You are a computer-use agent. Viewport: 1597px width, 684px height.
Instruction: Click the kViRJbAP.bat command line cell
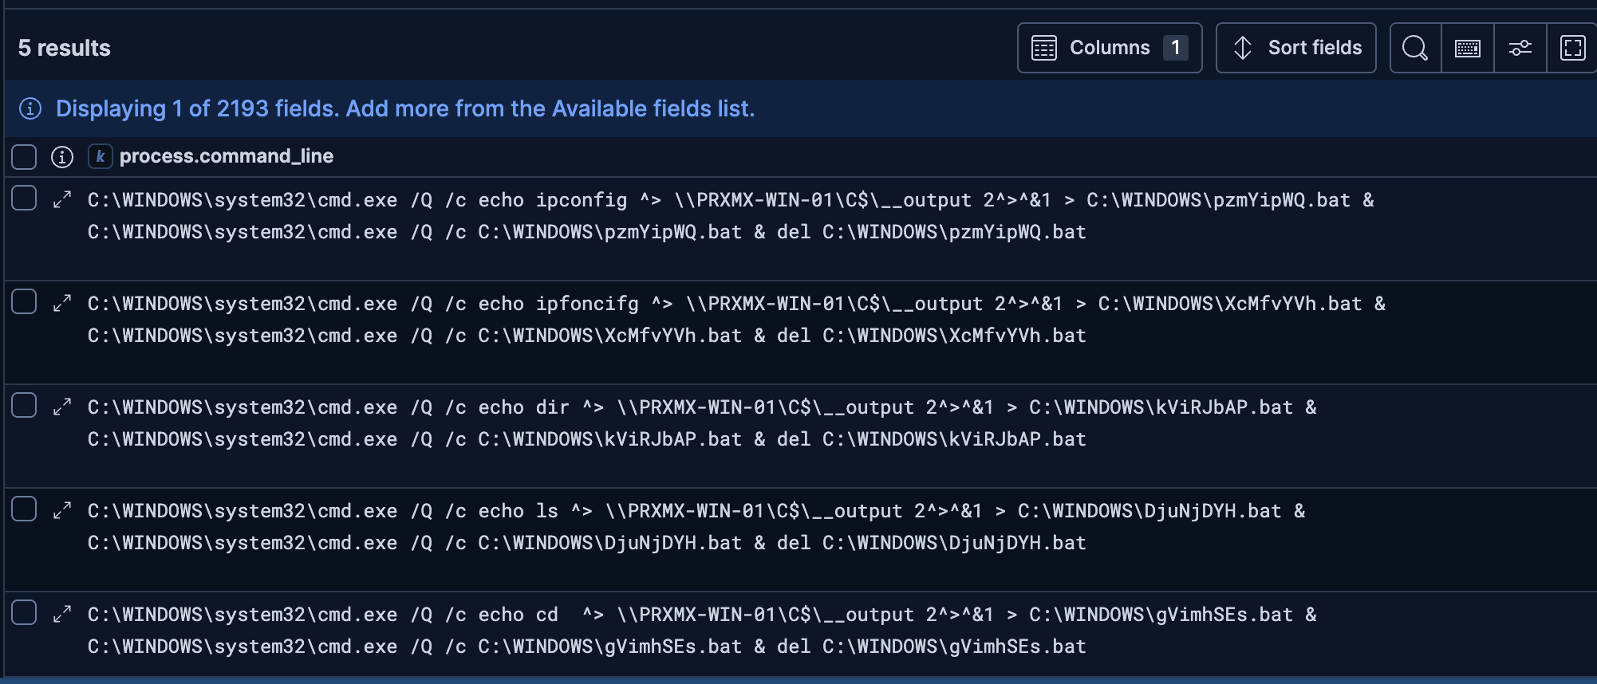702,423
